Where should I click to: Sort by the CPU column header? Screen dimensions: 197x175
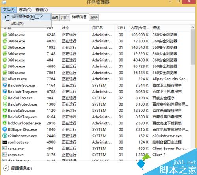(x=121, y=28)
